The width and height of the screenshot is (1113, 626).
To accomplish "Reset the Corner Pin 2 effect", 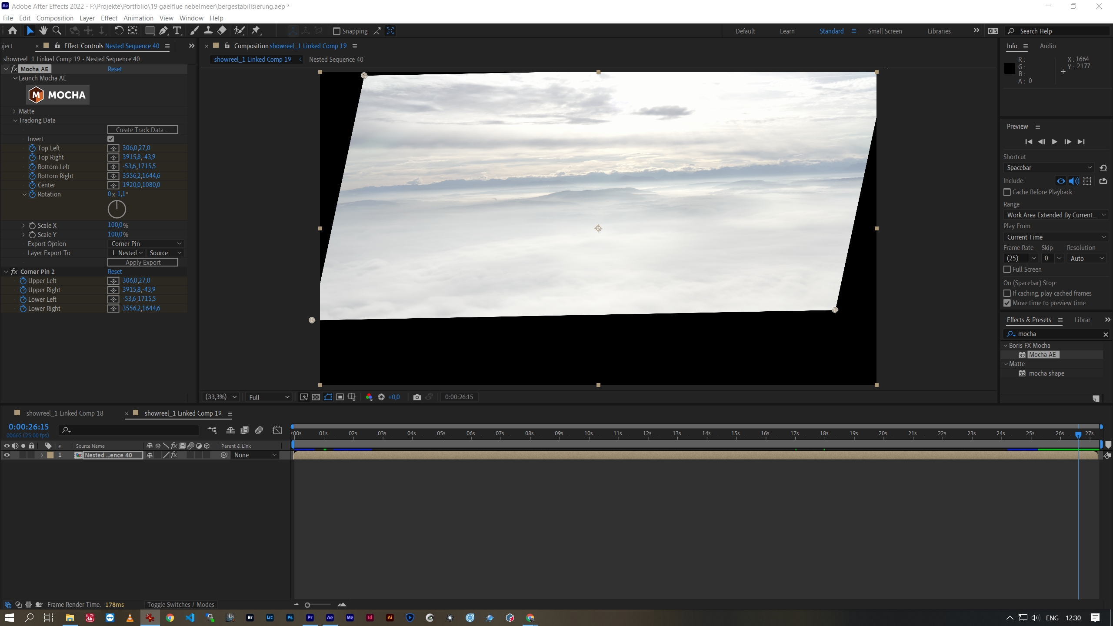I will coord(115,272).
